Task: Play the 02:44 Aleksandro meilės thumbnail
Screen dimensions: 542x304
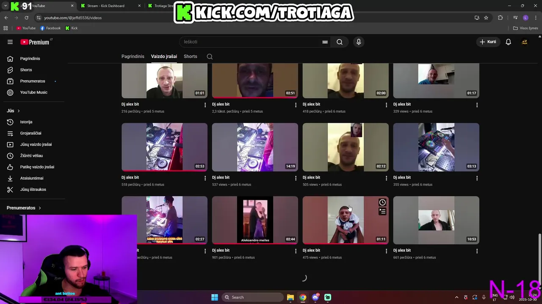Action: coord(255,220)
